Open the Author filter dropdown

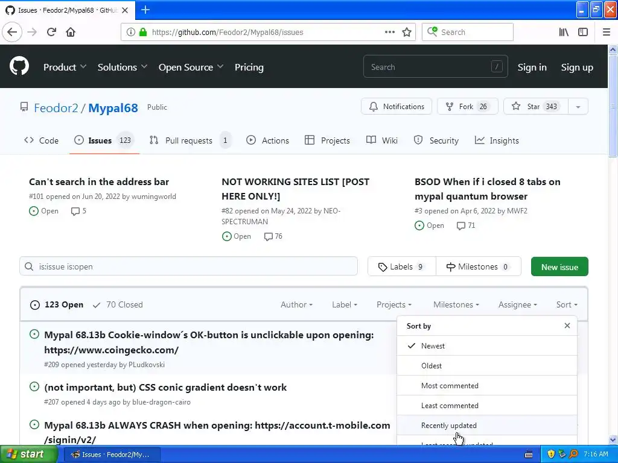click(296, 304)
